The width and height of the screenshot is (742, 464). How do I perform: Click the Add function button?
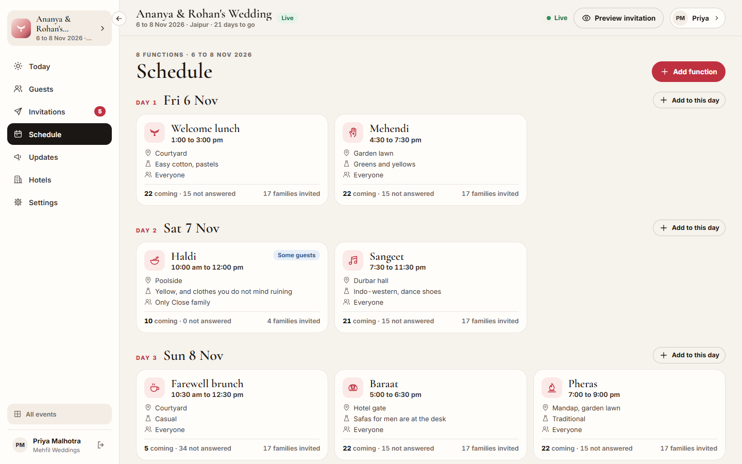pos(688,72)
